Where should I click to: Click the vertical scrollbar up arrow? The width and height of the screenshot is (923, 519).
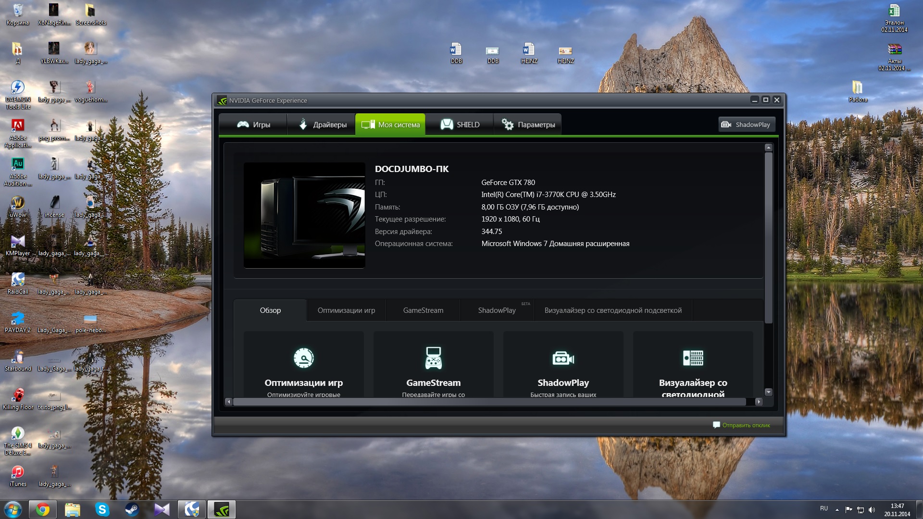pyautogui.click(x=768, y=148)
